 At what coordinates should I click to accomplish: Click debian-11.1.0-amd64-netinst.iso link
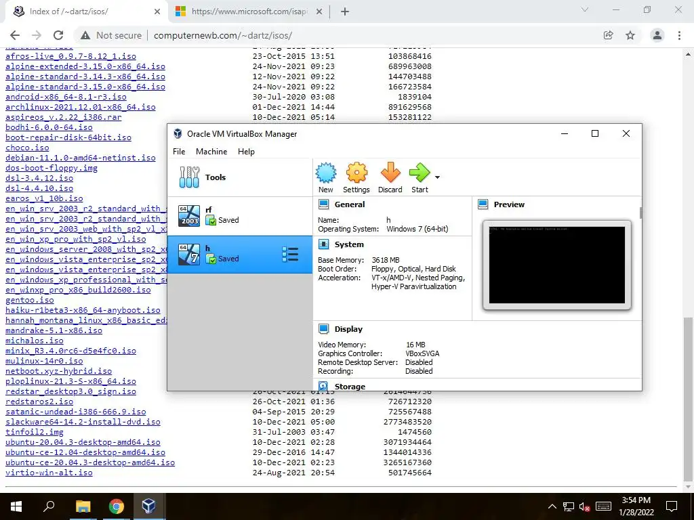point(81,158)
